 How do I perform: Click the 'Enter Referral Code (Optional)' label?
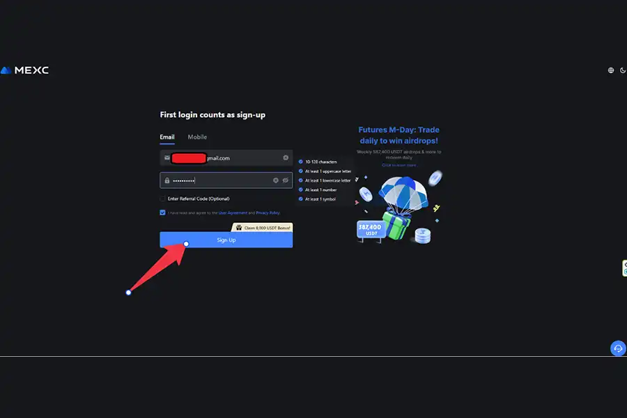point(199,199)
